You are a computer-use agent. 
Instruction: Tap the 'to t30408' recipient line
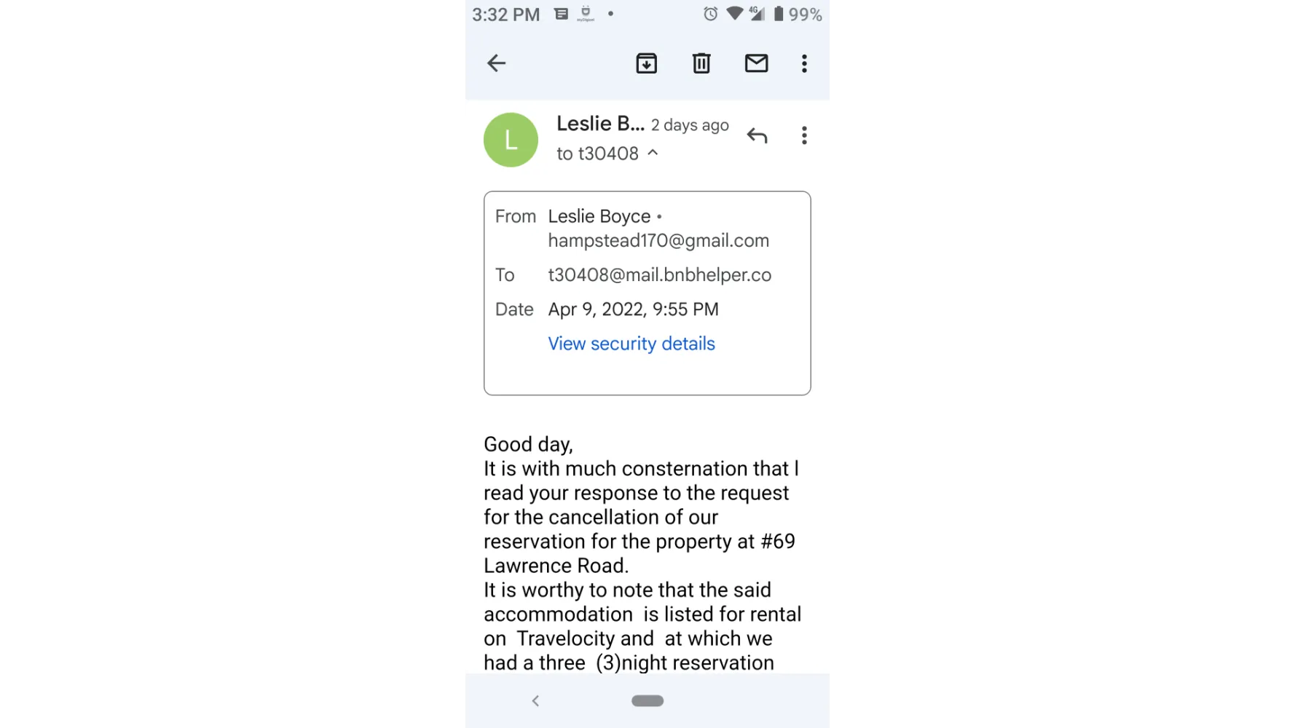point(597,154)
